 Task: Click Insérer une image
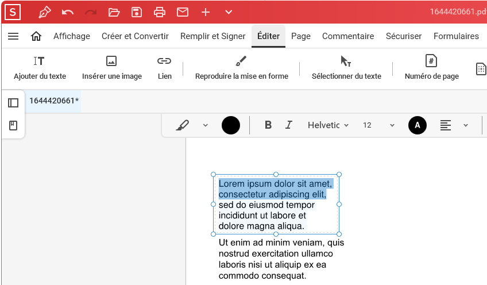coord(112,68)
